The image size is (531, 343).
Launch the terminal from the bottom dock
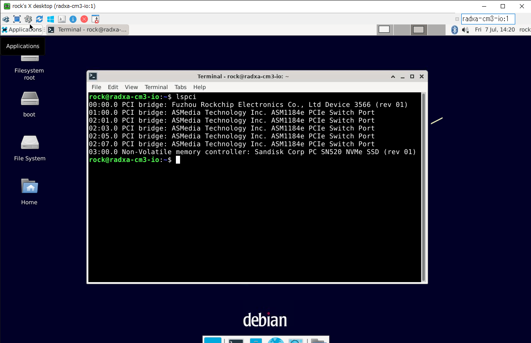pos(236,341)
